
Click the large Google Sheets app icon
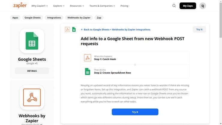(32, 41)
